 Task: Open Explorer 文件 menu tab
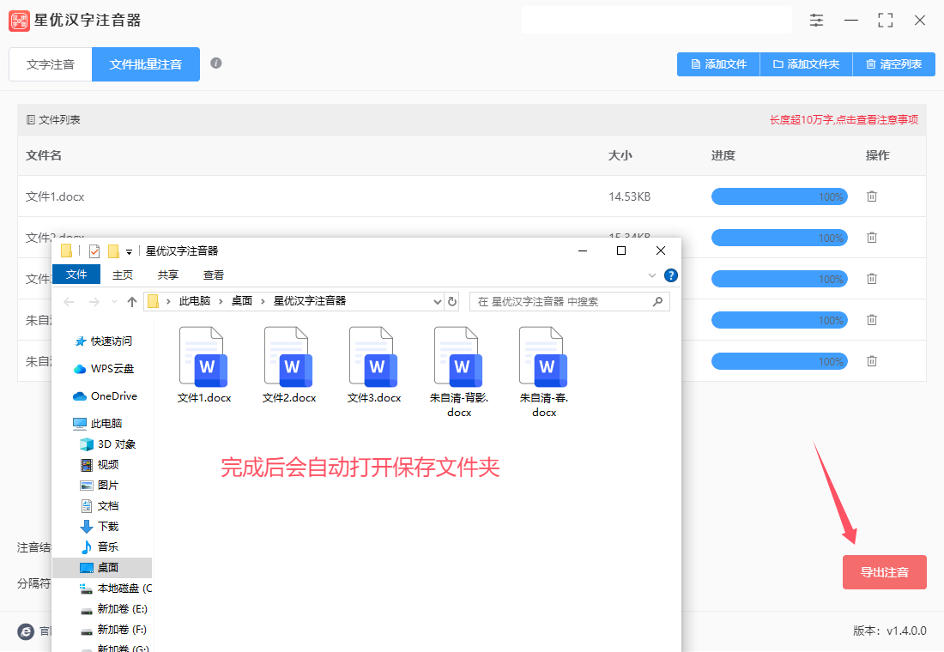[76, 275]
